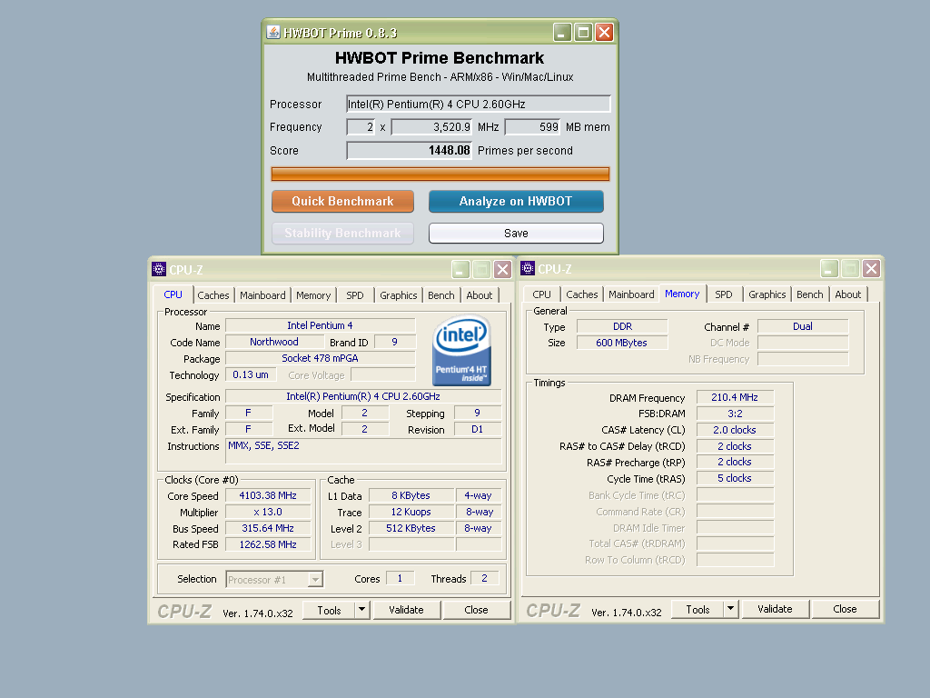Click the Bus Speed value 315.64 MHz
Screen dimensions: 930x698
(268, 528)
